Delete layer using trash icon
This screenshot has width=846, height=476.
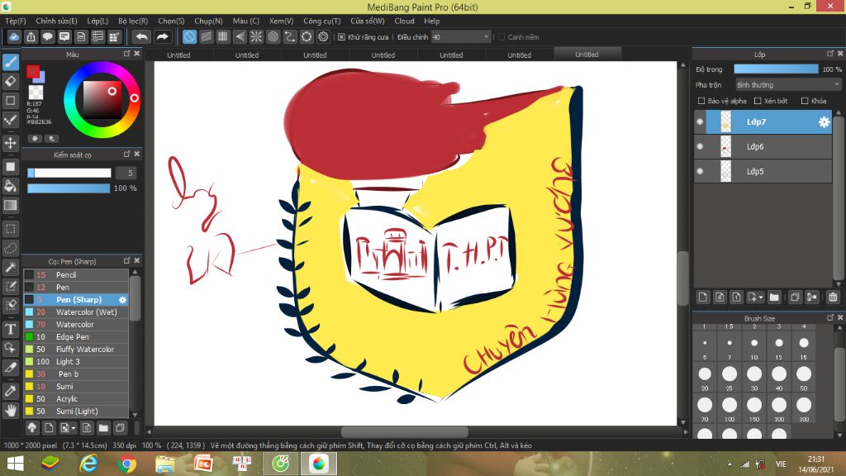coord(833,297)
